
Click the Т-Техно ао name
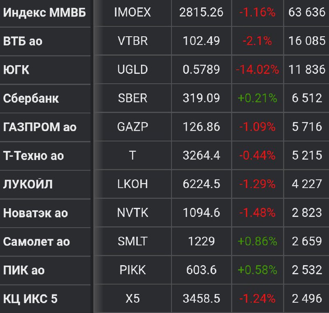pyautogui.click(x=33, y=156)
